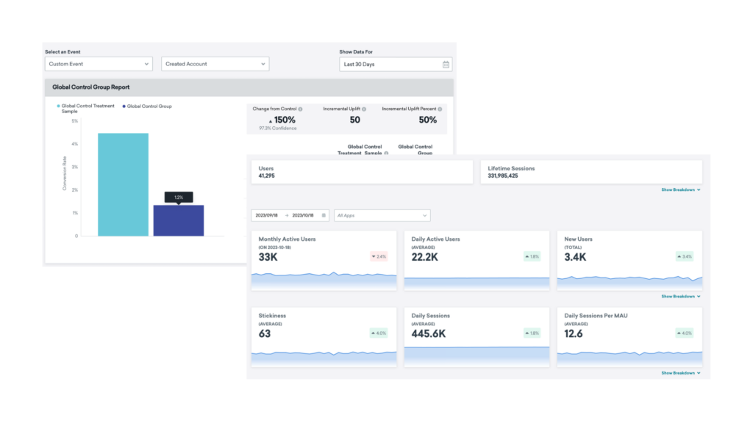This screenshot has height=423, width=753.
Task: Click 1.8% badge on Daily Active Users
Action: pyautogui.click(x=532, y=256)
